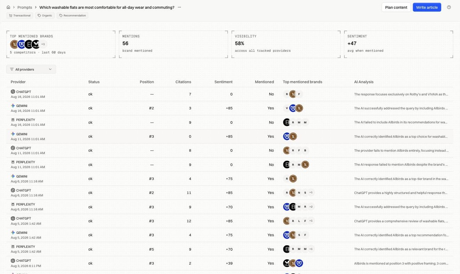460x274 pixels.
Task: Select the Recommendation tag
Action: tap(72, 15)
